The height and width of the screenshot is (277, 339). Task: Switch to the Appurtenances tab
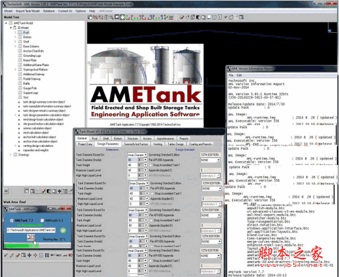pyautogui.click(x=166, y=138)
